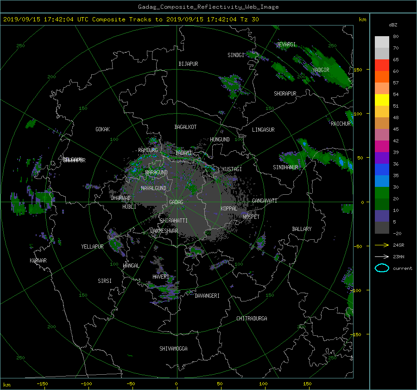Click the HUBLI city label
Viewport: 417px width, 390px height.
[129, 207]
